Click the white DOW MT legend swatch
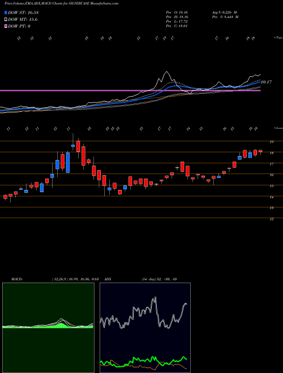The width and height of the screenshot is (283, 373). pos(6,20)
